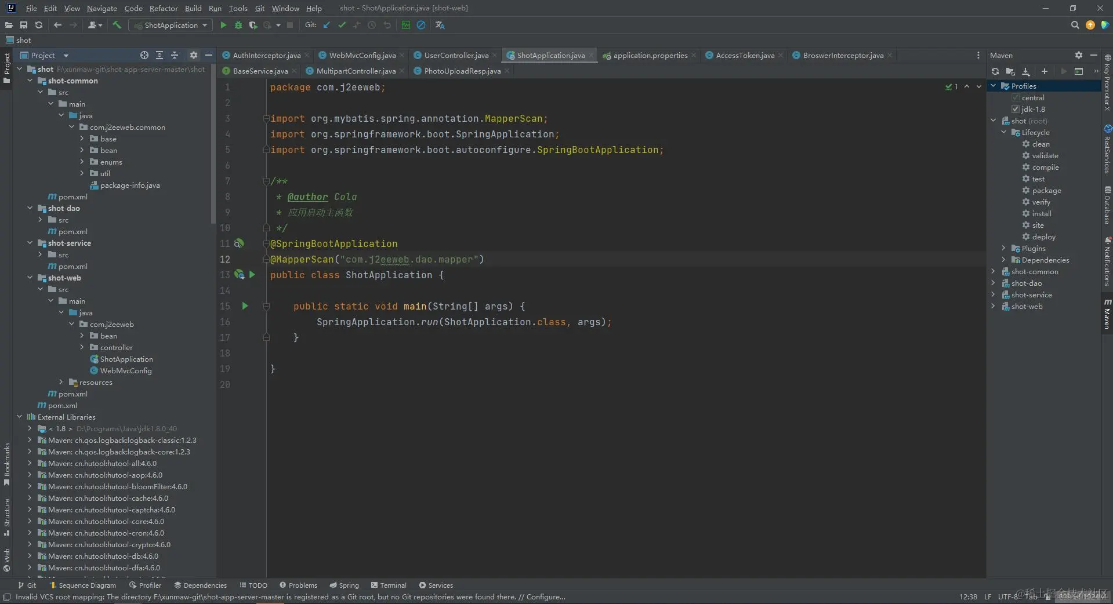Hide the Maven tool window with minus
The image size is (1113, 604).
pyautogui.click(x=1094, y=55)
